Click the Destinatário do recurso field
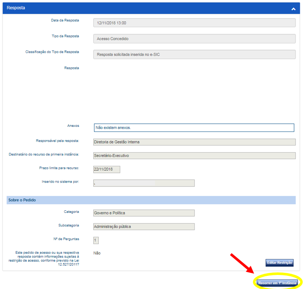The image size is (304, 289). (194, 156)
